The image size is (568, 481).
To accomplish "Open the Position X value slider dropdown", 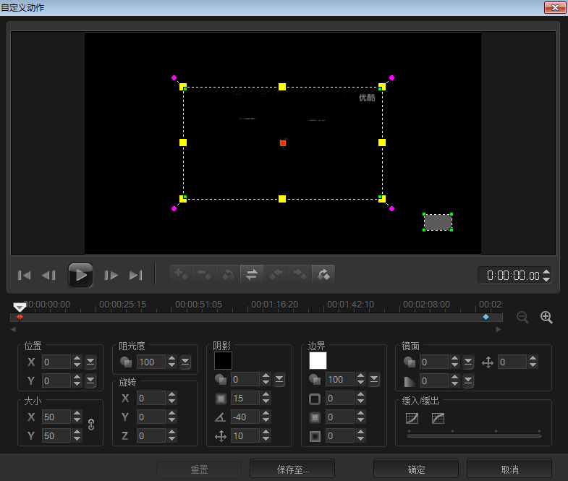I will 90,362.
